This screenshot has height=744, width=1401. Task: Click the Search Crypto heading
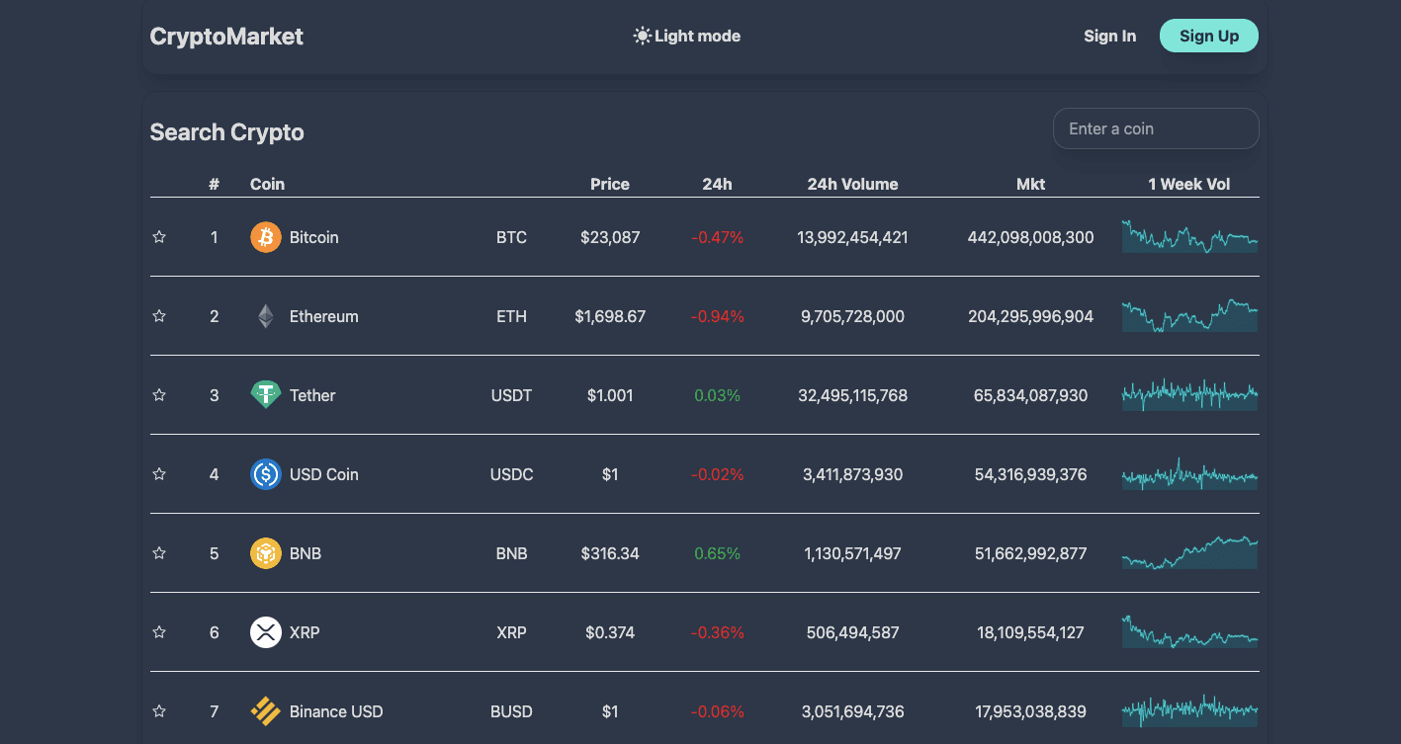[x=226, y=132]
